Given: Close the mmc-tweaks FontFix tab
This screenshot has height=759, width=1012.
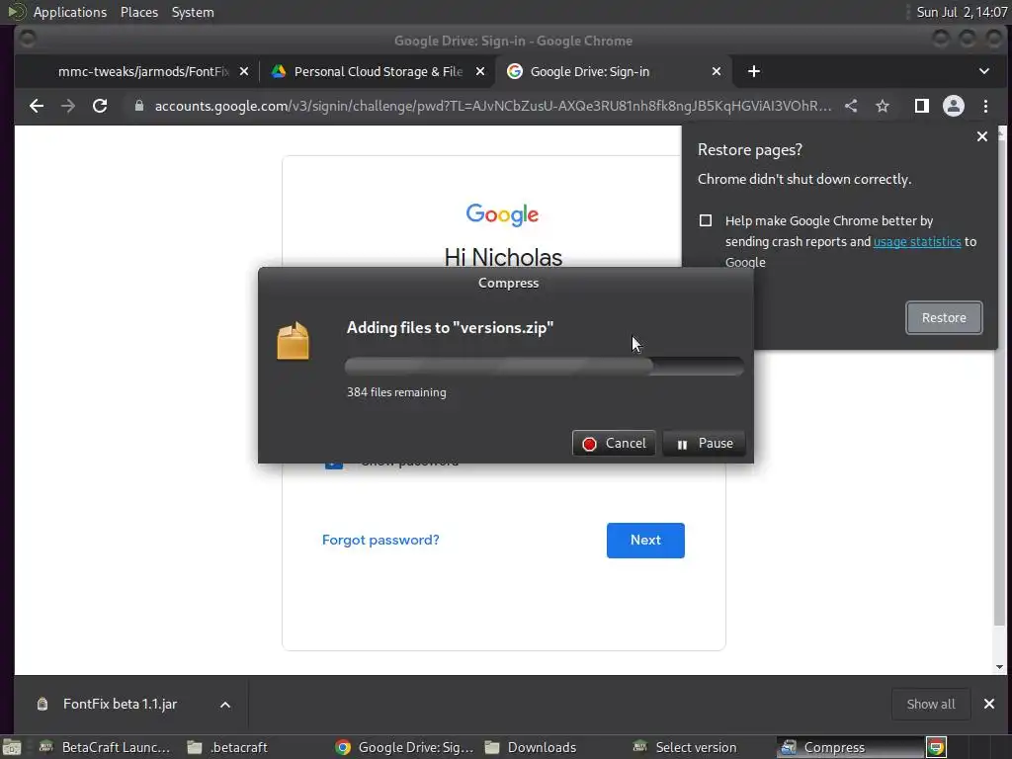Looking at the screenshot, I should click(244, 71).
